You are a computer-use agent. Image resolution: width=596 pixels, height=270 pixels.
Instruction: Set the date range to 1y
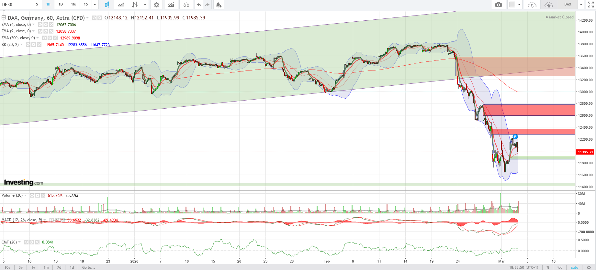(33, 267)
